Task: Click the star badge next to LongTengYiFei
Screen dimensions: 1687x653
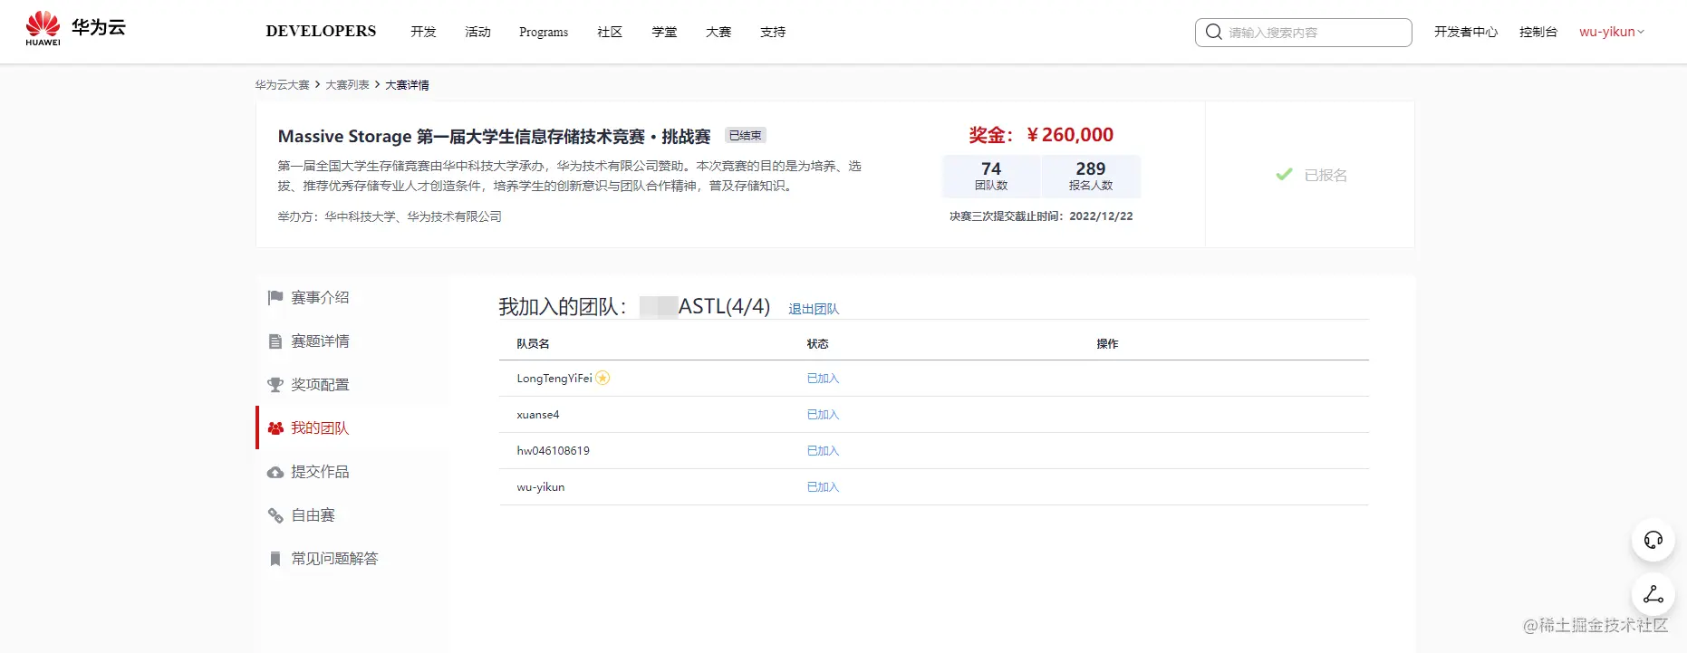Action: pos(602,378)
